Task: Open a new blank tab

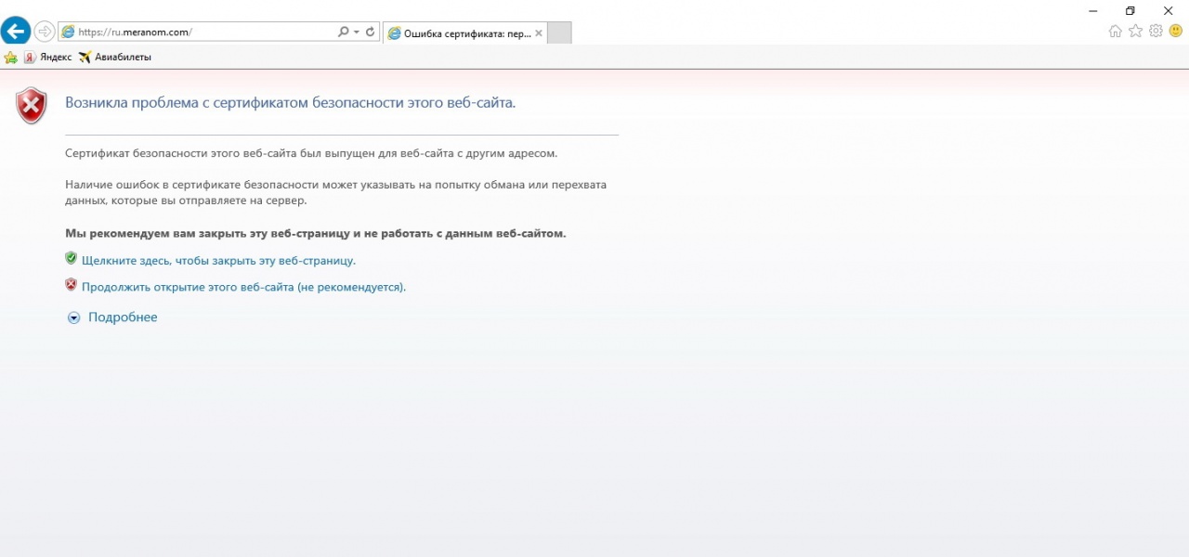Action: (x=559, y=32)
